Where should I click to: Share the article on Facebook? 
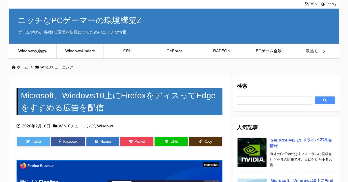click(68, 142)
